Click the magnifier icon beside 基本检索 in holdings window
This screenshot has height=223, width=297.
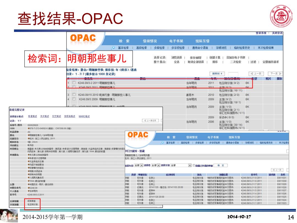pyautogui.click(x=162, y=143)
